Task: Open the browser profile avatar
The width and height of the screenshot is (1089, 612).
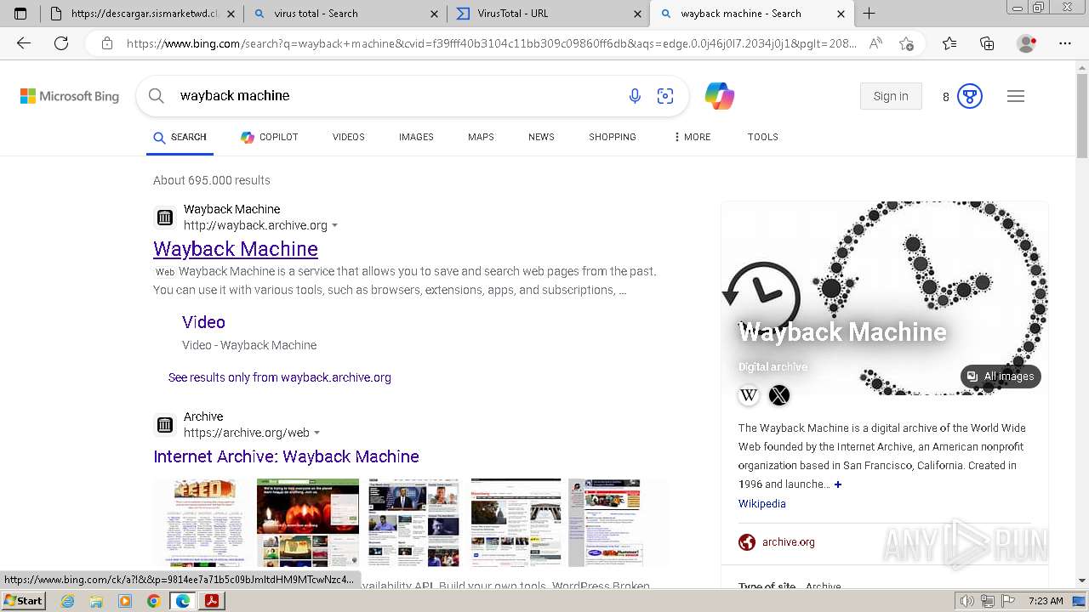Action: 1027,43
